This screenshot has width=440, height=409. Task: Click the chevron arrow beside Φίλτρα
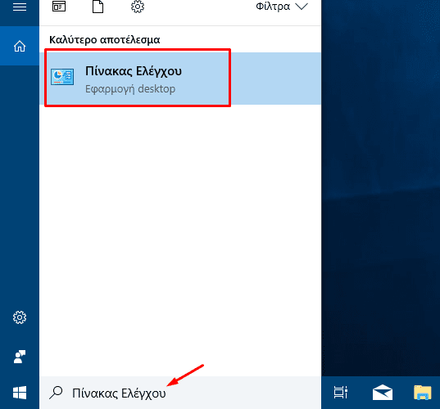[302, 7]
